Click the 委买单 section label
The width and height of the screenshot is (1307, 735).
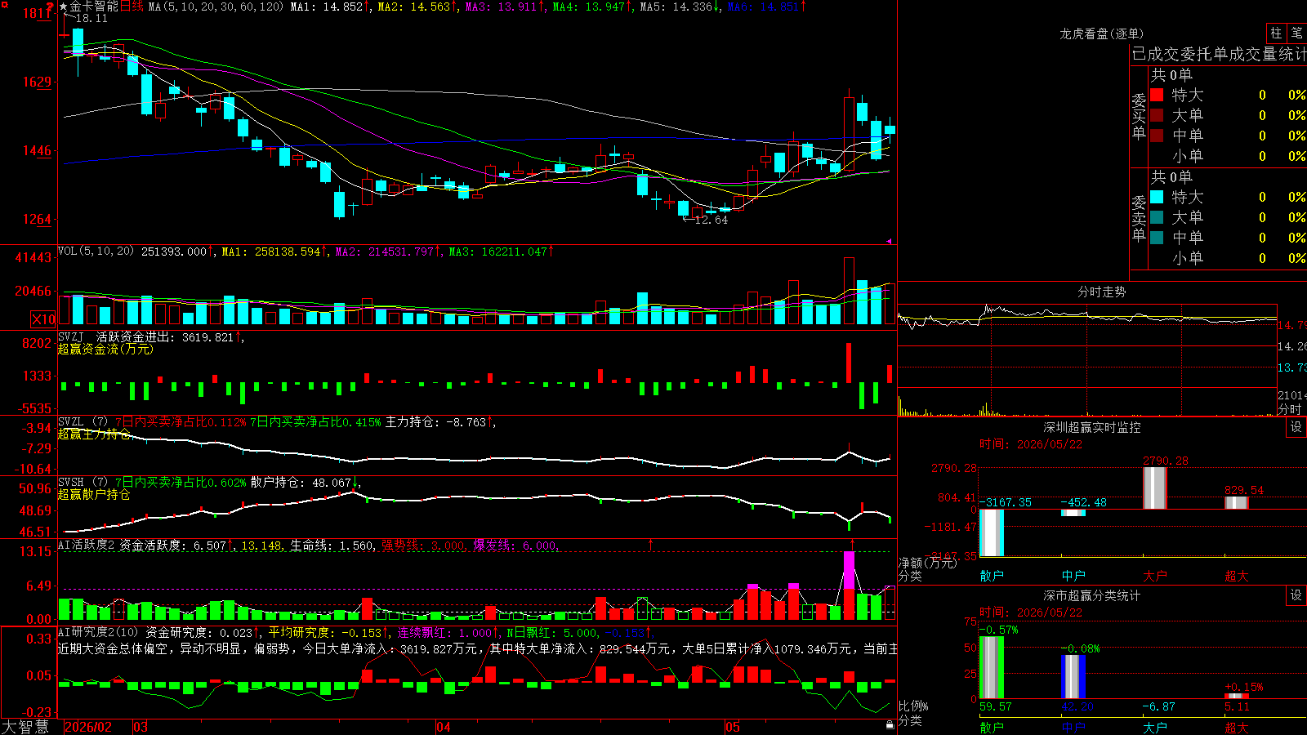click(1139, 116)
